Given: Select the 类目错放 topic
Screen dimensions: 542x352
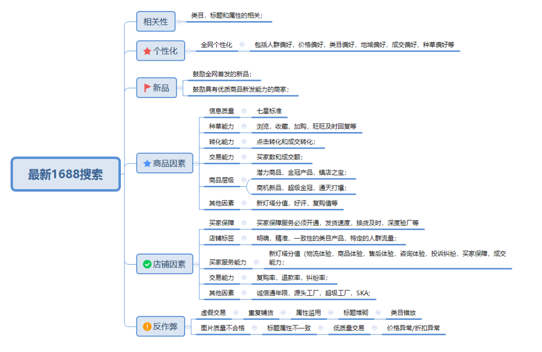Looking at the screenshot, I should tap(403, 313).
